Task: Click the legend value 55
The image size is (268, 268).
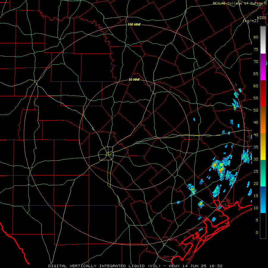Action: (x=256, y=98)
